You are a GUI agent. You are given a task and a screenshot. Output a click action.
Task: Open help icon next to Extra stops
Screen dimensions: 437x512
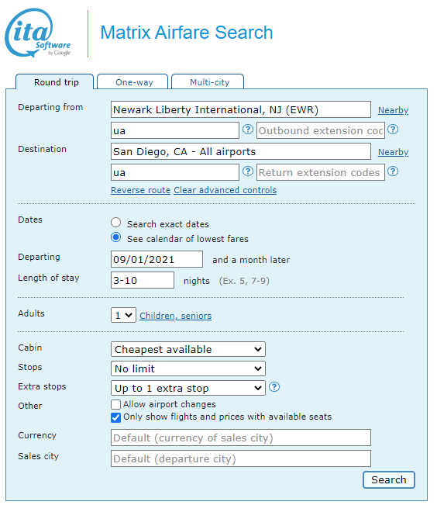(274, 387)
